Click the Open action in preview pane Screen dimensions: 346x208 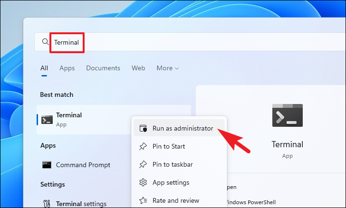point(231,187)
